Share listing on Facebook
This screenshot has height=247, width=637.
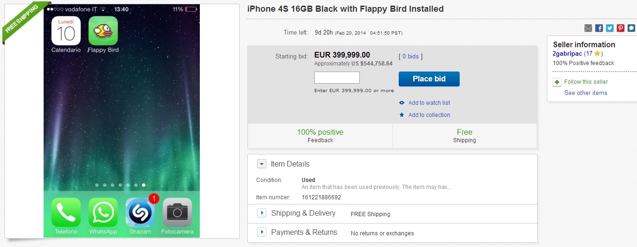pyautogui.click(x=599, y=28)
